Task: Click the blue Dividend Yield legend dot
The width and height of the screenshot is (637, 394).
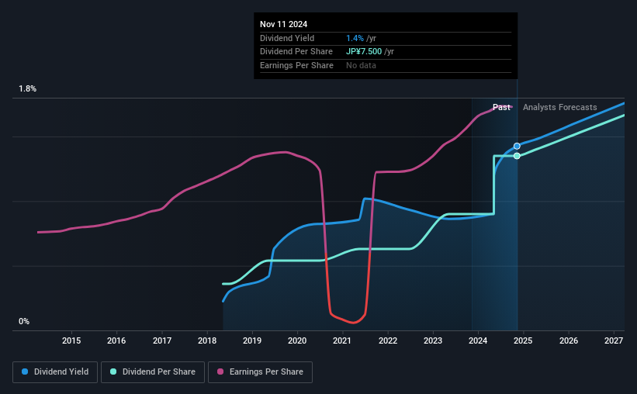Action: tap(25, 372)
